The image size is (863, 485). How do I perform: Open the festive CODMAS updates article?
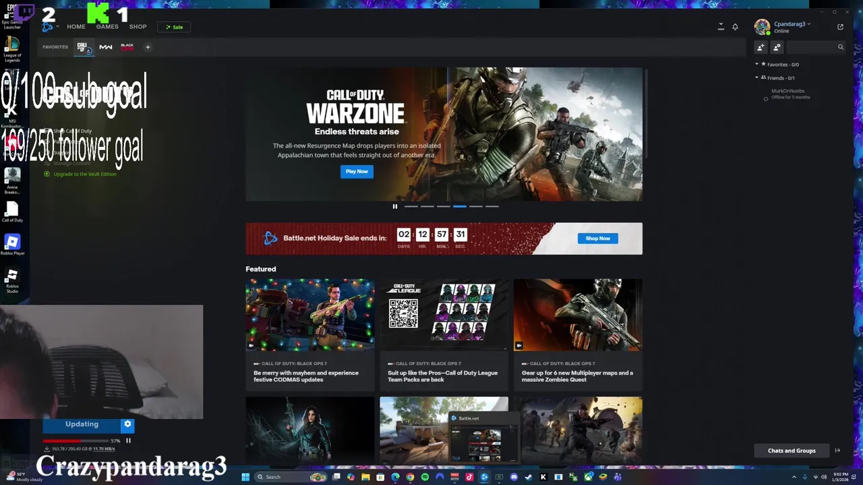click(309, 335)
